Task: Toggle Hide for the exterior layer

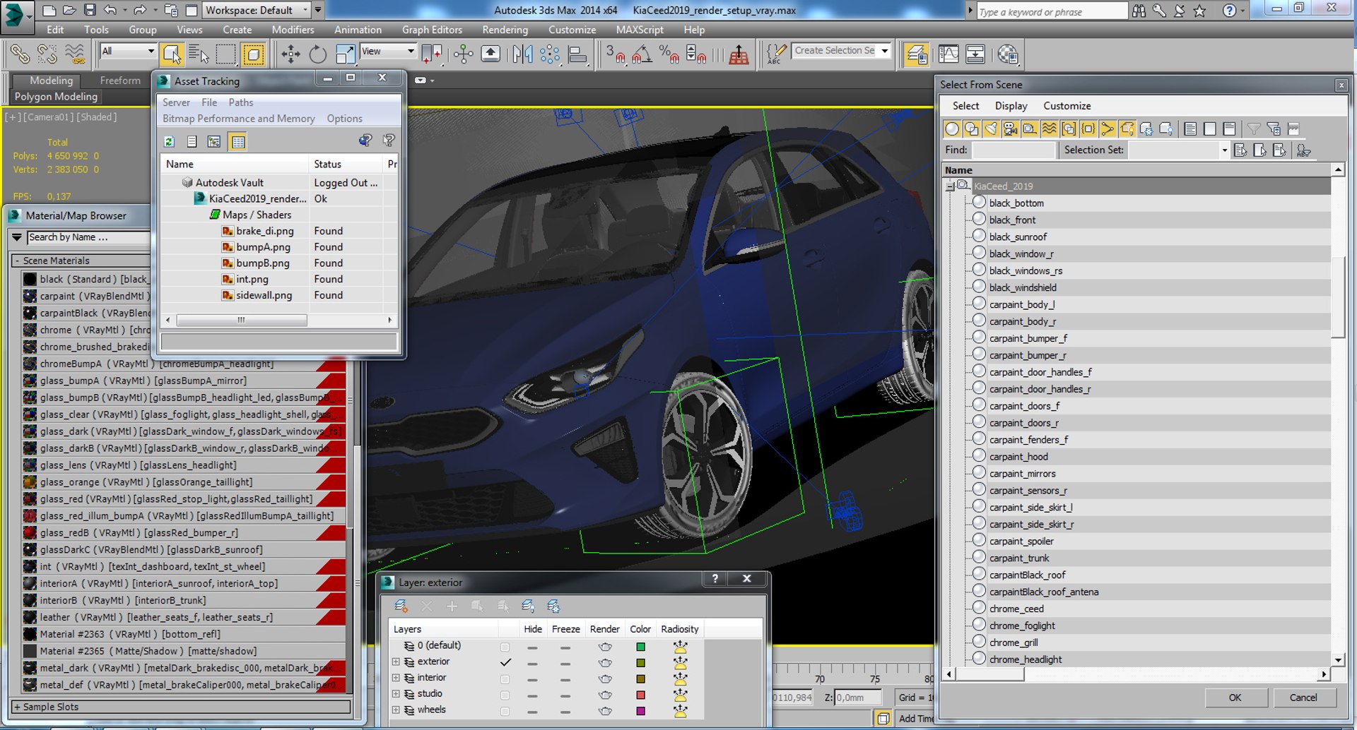Action: 532,663
